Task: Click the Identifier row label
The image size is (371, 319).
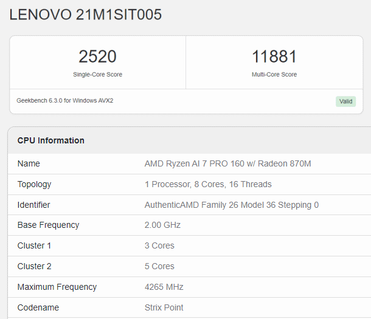Action: click(33, 205)
